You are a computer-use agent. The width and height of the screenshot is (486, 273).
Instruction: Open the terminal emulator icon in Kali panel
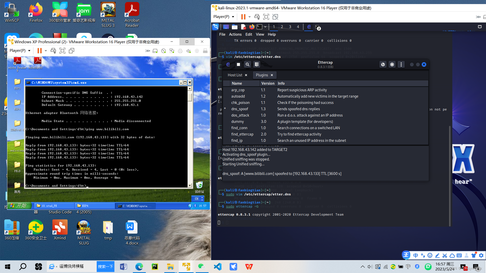pyautogui.click(x=259, y=27)
